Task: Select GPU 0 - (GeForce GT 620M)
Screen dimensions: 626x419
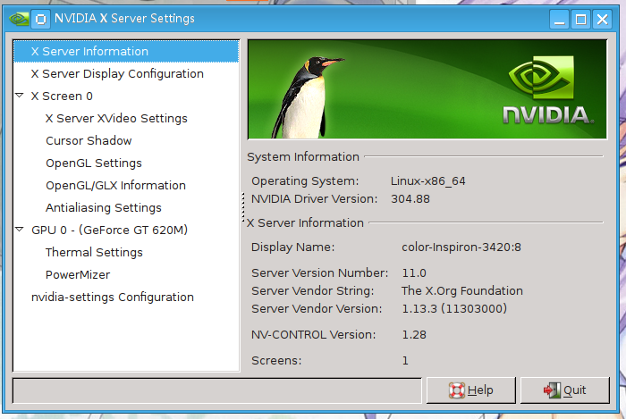Action: point(109,230)
